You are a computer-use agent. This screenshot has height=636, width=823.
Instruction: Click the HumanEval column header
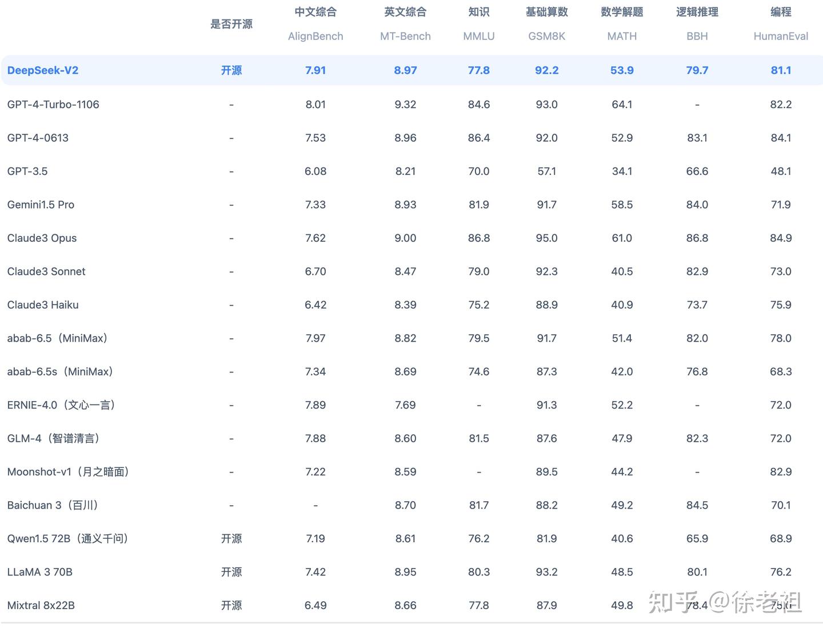781,36
